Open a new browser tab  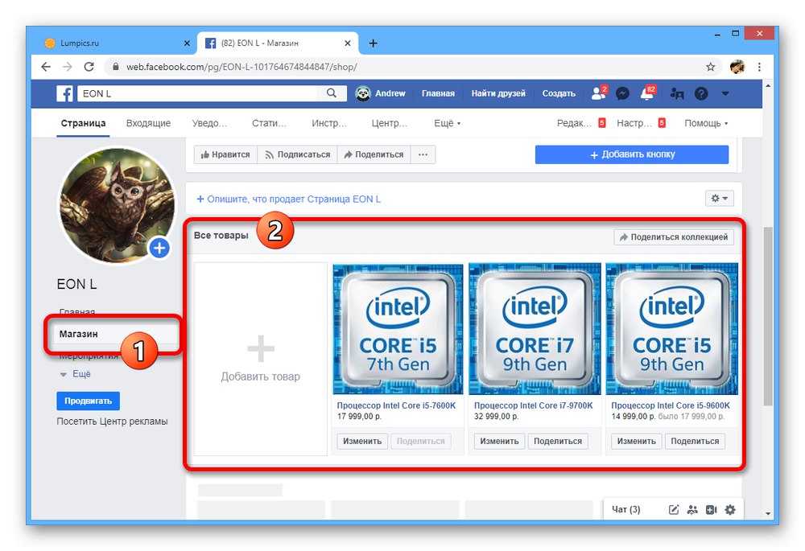click(374, 43)
